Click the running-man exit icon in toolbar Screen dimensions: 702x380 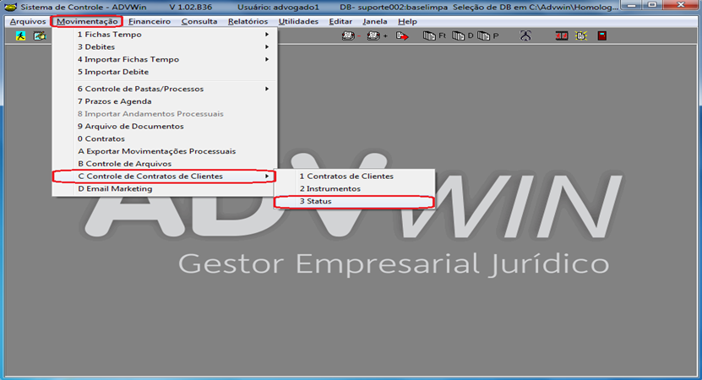coord(20,35)
